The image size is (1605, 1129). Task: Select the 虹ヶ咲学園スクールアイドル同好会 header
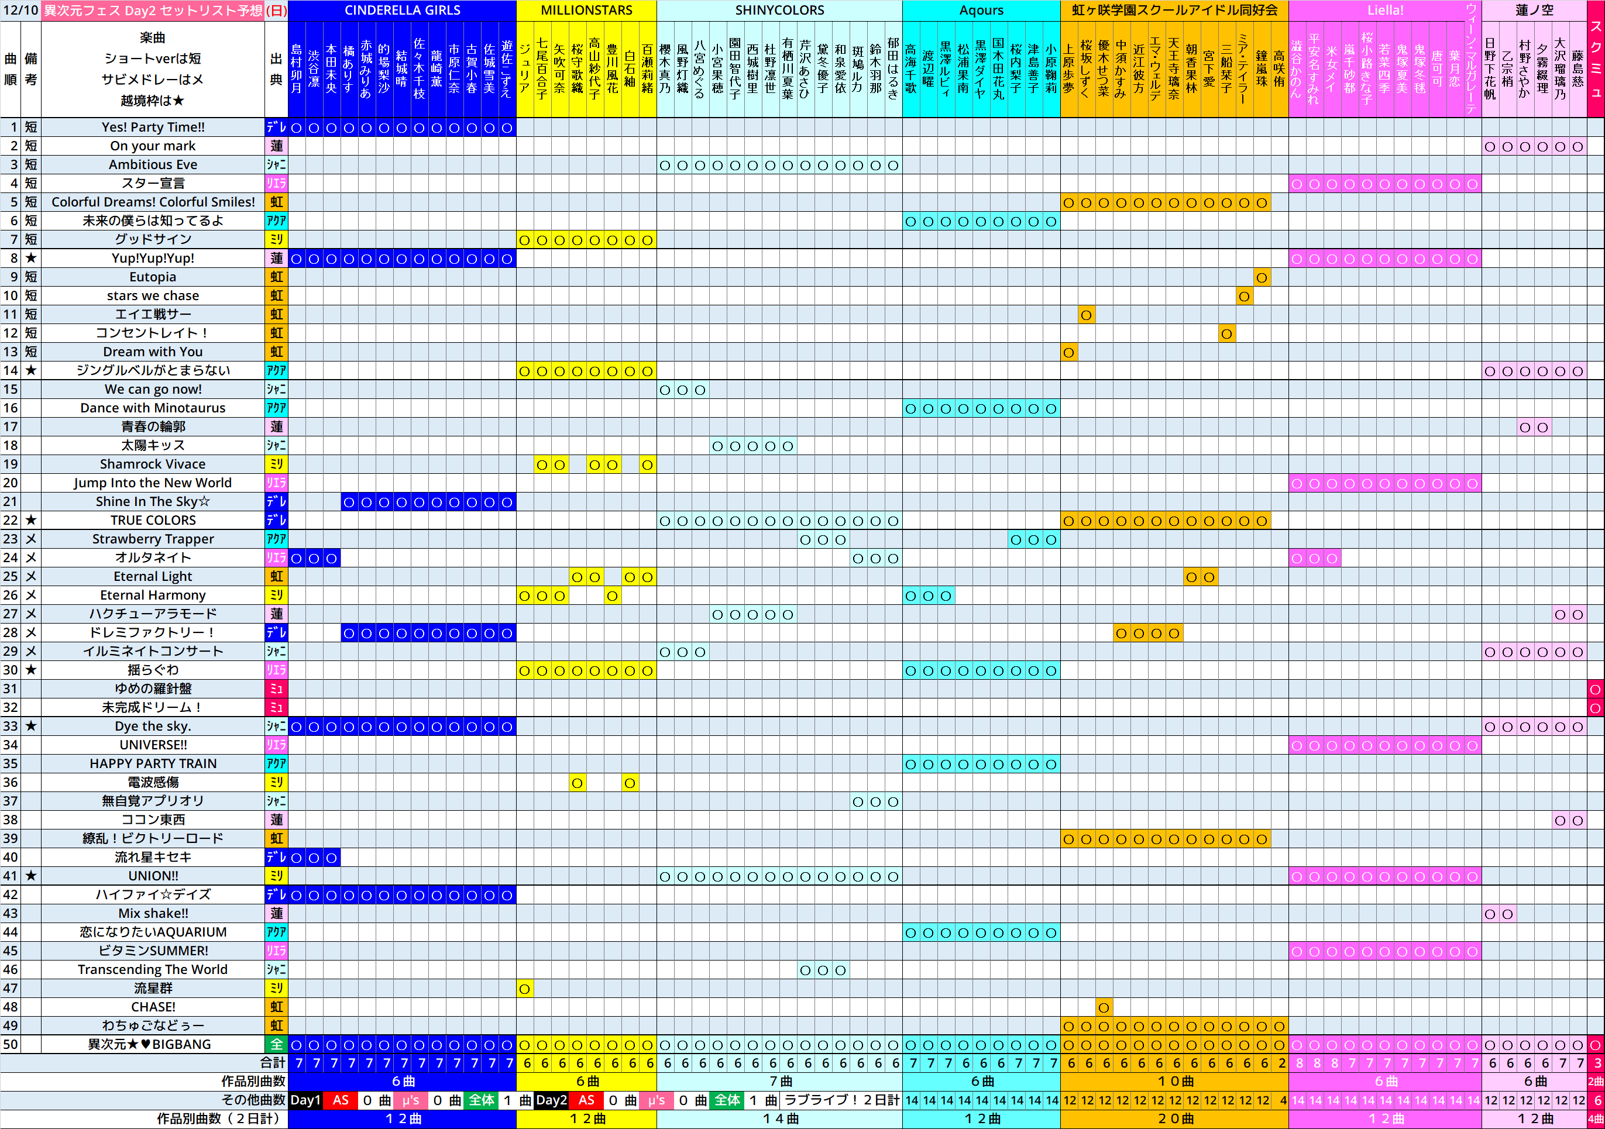(x=1174, y=11)
